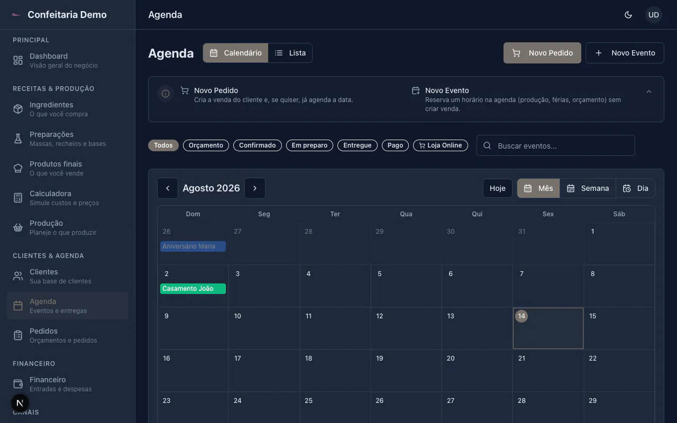Select today's cell, day 14
Screen dimensions: 677x423
pyautogui.click(x=548, y=328)
